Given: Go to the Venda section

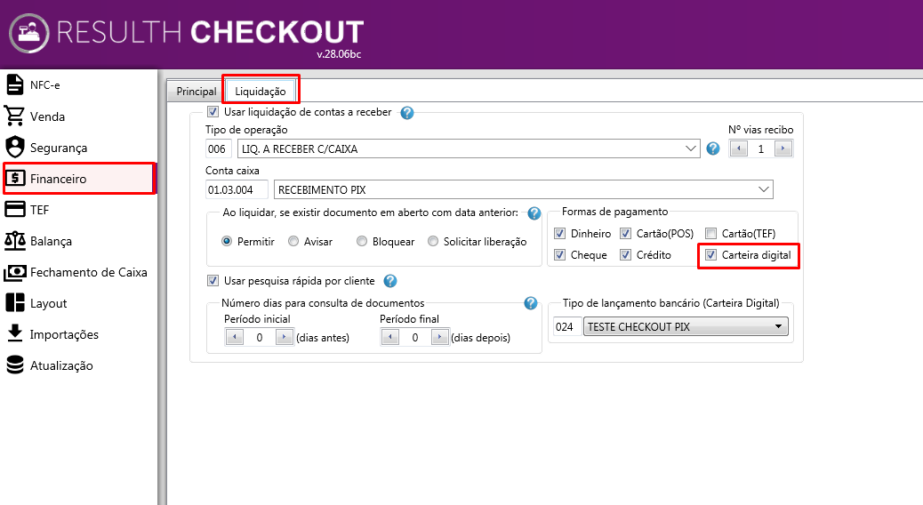Looking at the screenshot, I should click(79, 116).
